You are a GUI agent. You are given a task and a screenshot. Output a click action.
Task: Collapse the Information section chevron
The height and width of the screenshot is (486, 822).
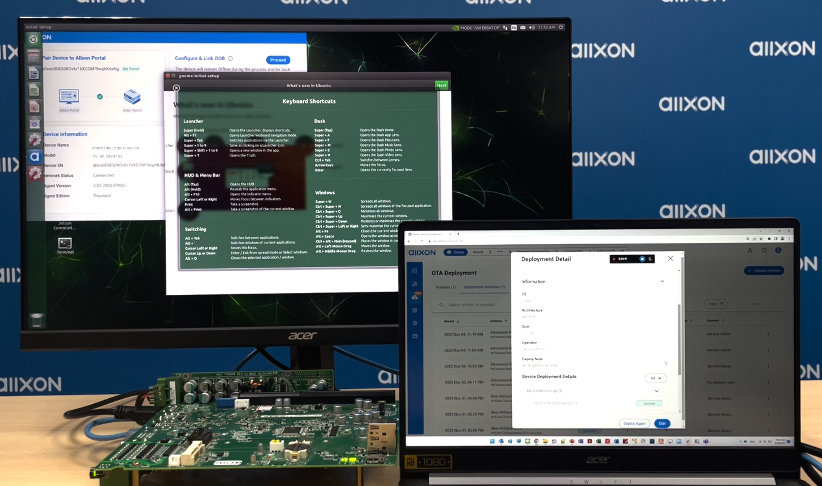point(662,281)
